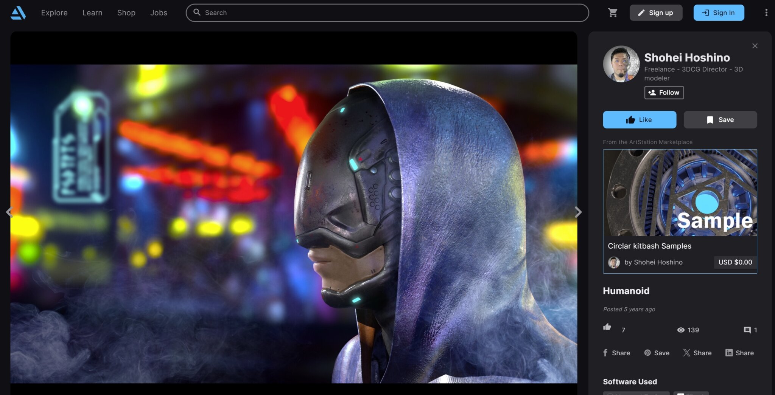Toggle Like on the Humanoid artwork
This screenshot has width=775, height=395.
pos(639,120)
